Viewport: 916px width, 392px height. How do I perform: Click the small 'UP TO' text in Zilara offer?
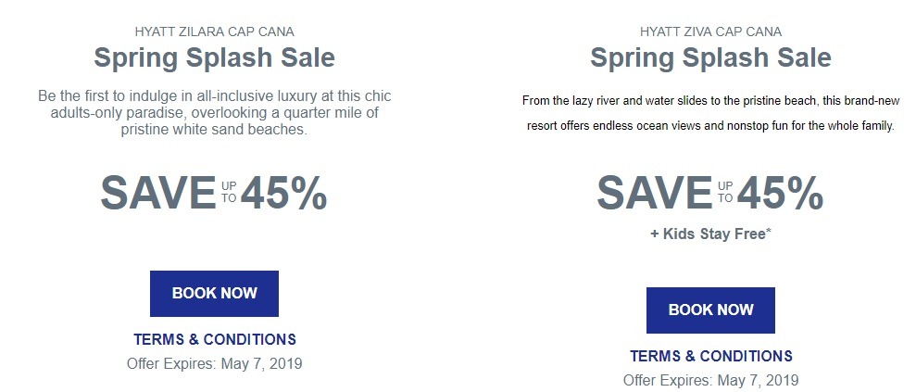click(229, 192)
